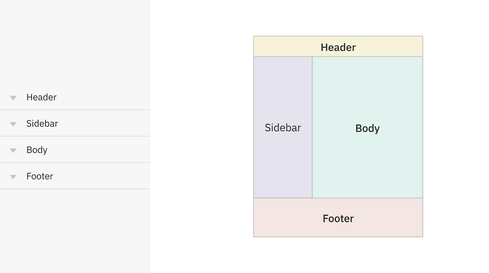
Task: Click the "Header" text inside the diagram
Action: 338,47
